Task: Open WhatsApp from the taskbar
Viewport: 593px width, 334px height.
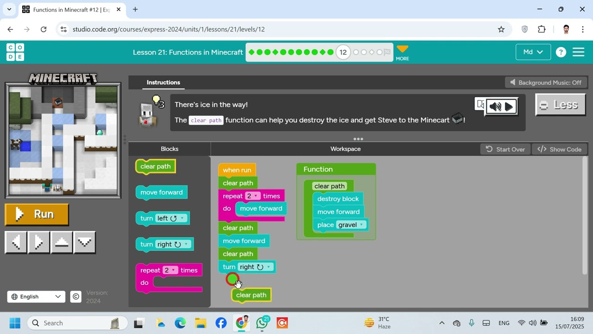Action: 262,323
